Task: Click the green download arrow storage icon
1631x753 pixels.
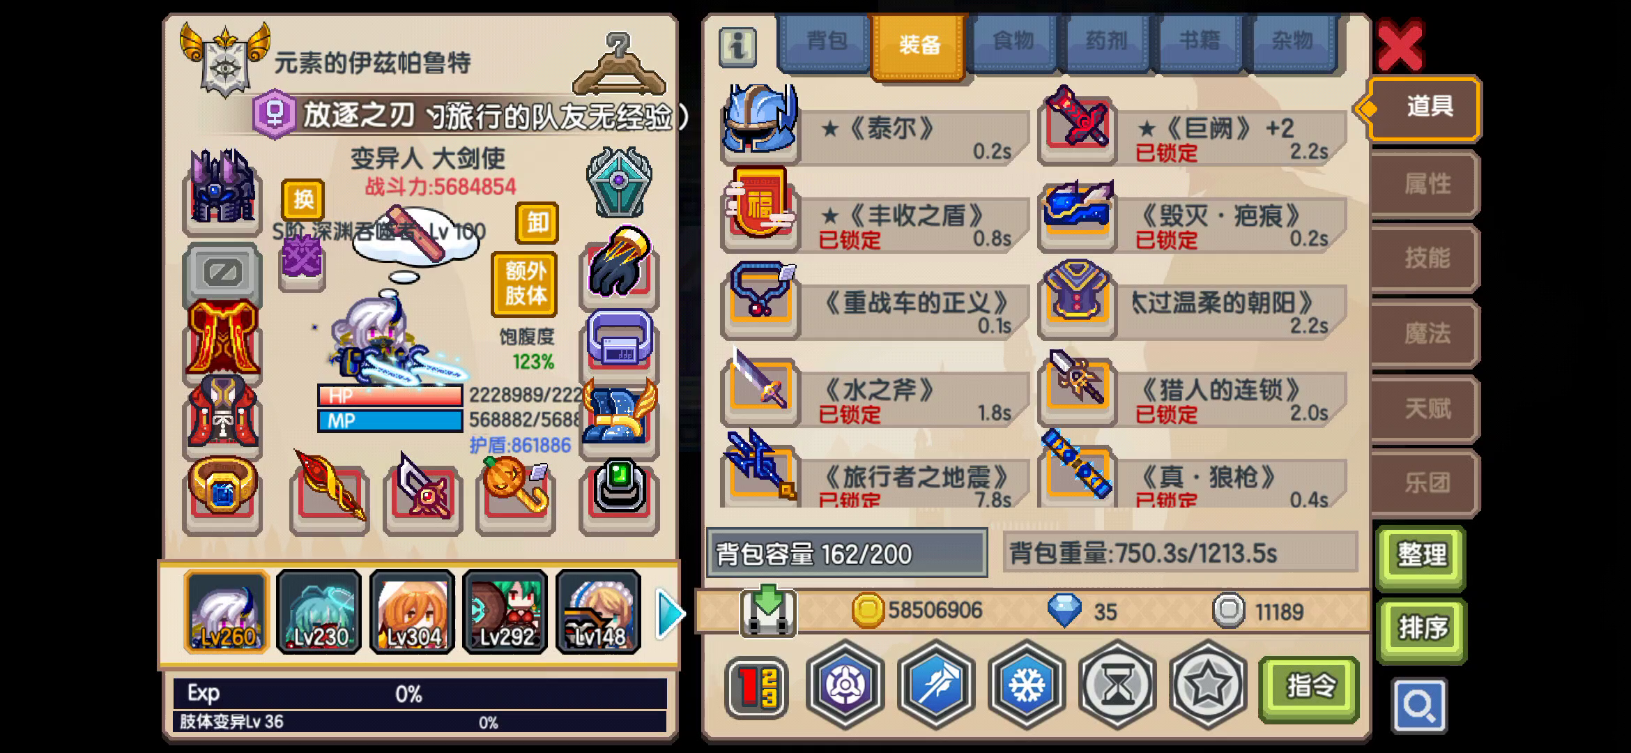Action: click(x=767, y=611)
